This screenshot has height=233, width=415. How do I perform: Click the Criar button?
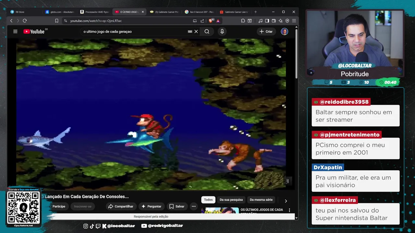click(266, 31)
